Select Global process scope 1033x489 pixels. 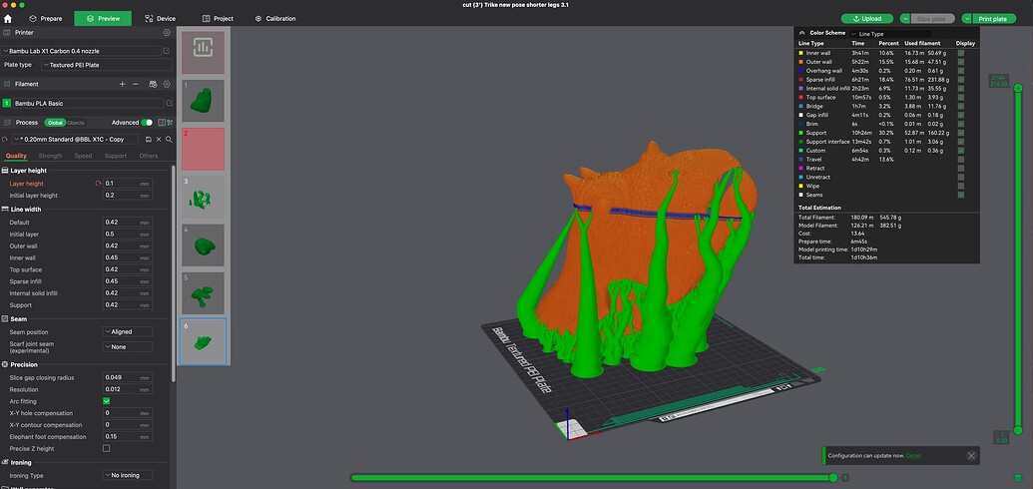pyautogui.click(x=55, y=123)
